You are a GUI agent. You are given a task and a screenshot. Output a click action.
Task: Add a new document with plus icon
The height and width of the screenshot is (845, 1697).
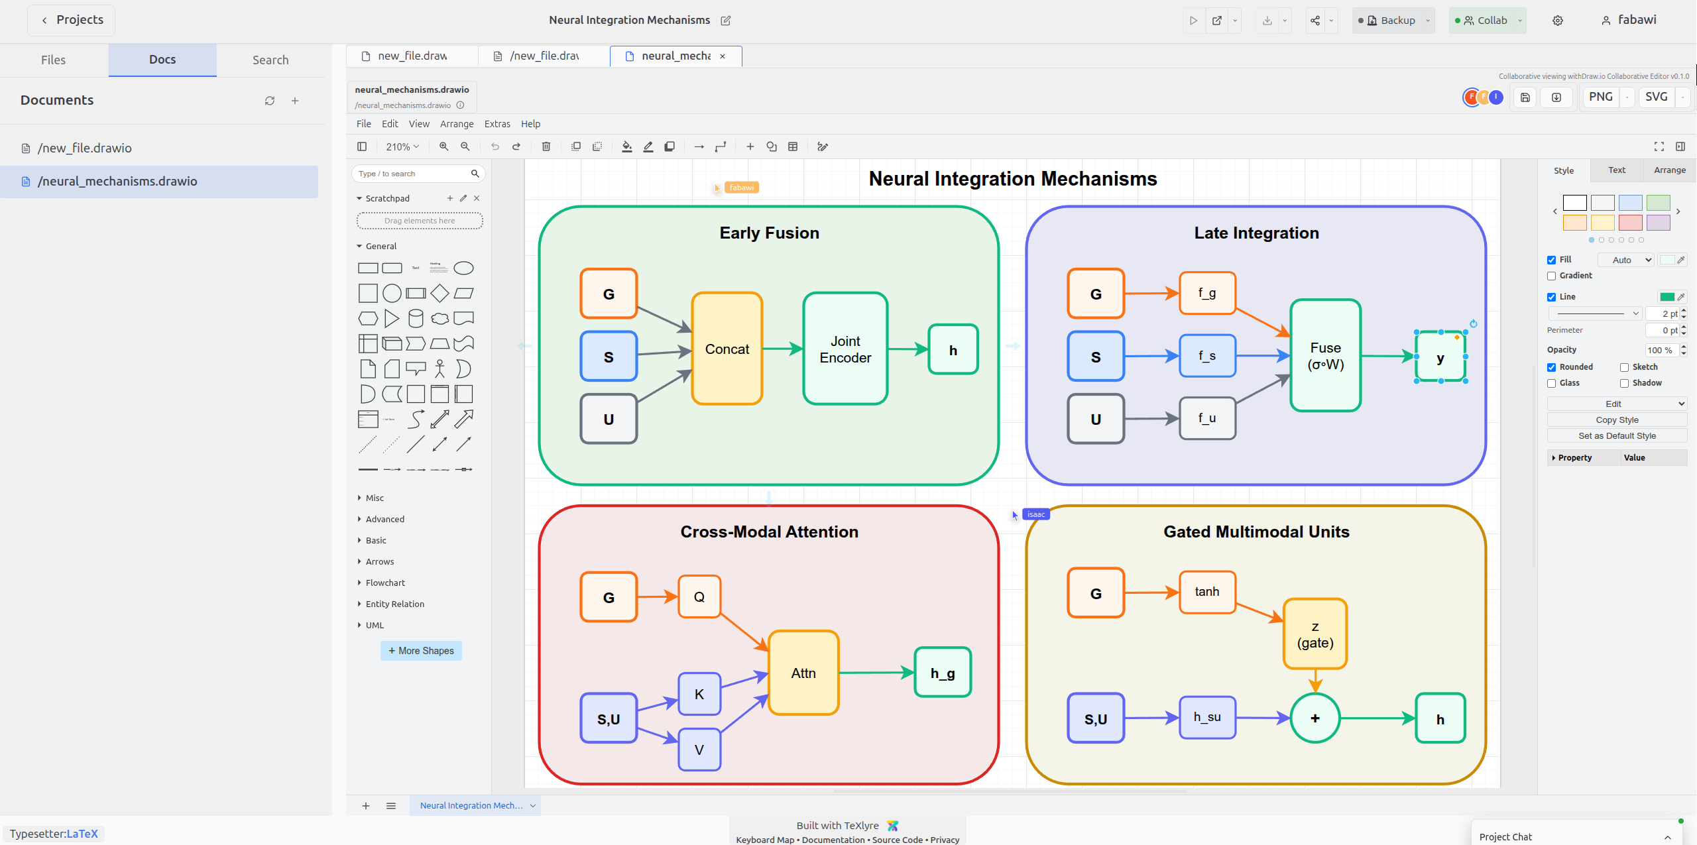295,101
